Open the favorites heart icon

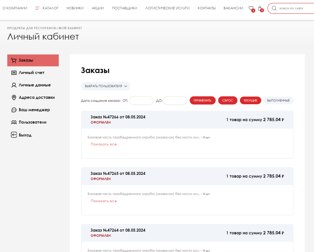tap(251, 8)
